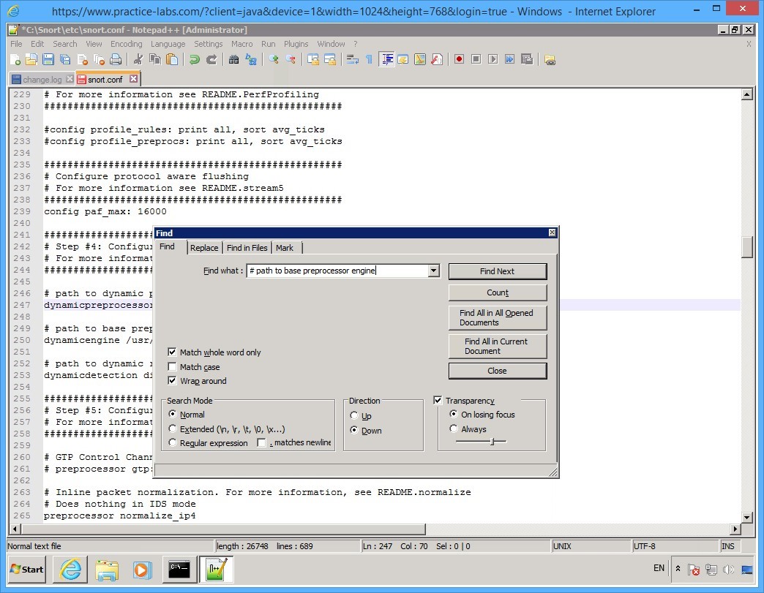
Task: Select Regular expression search mode
Action: 173,442
